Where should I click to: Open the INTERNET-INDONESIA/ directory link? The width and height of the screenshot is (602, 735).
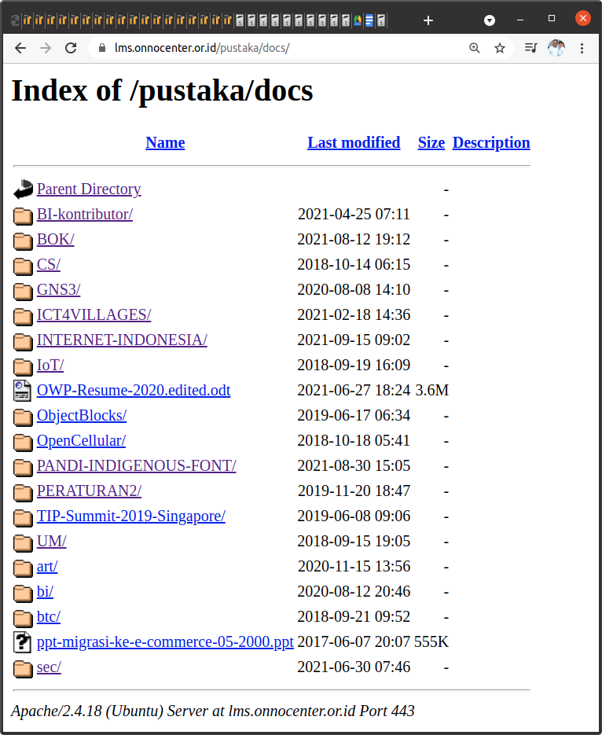click(x=123, y=340)
